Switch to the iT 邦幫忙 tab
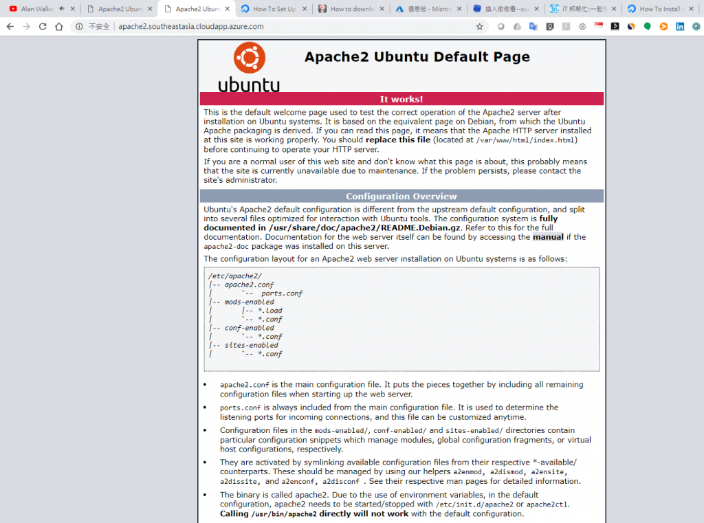Image resolution: width=704 pixels, height=523 pixels. (584, 8)
